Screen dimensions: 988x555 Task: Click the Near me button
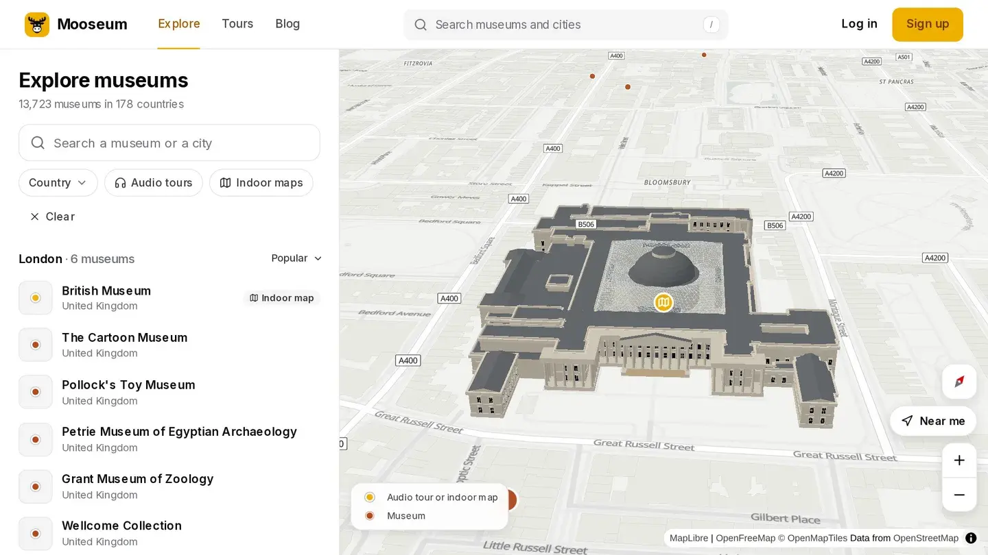point(933,421)
